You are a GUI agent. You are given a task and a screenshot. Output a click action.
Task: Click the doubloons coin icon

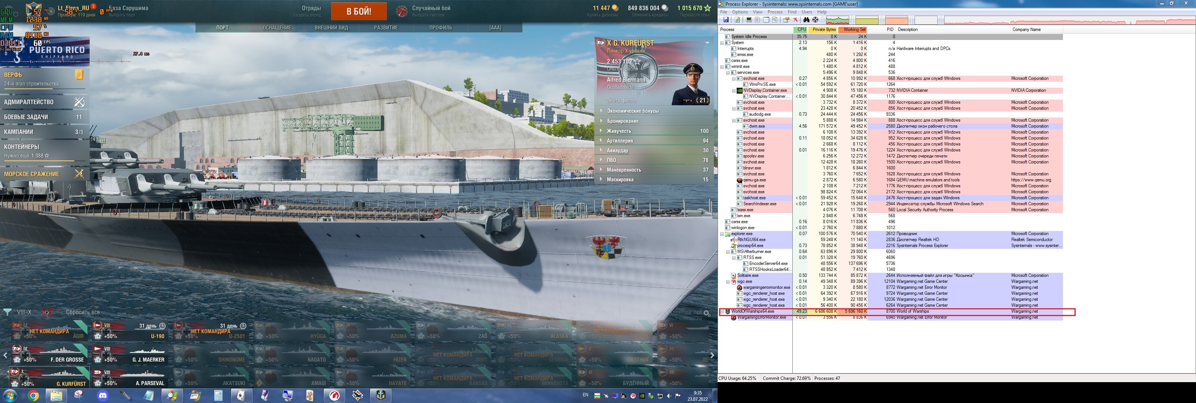click(x=615, y=8)
